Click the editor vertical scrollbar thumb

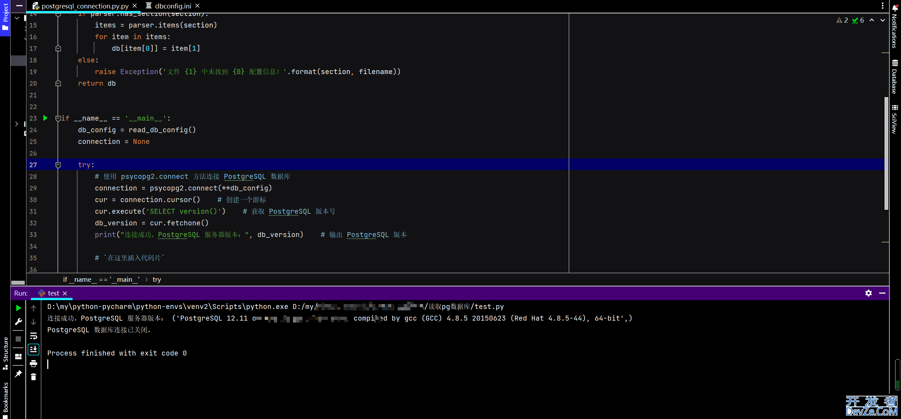click(x=887, y=153)
